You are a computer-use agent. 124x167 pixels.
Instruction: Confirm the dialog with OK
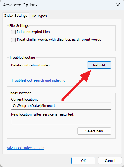83,161
